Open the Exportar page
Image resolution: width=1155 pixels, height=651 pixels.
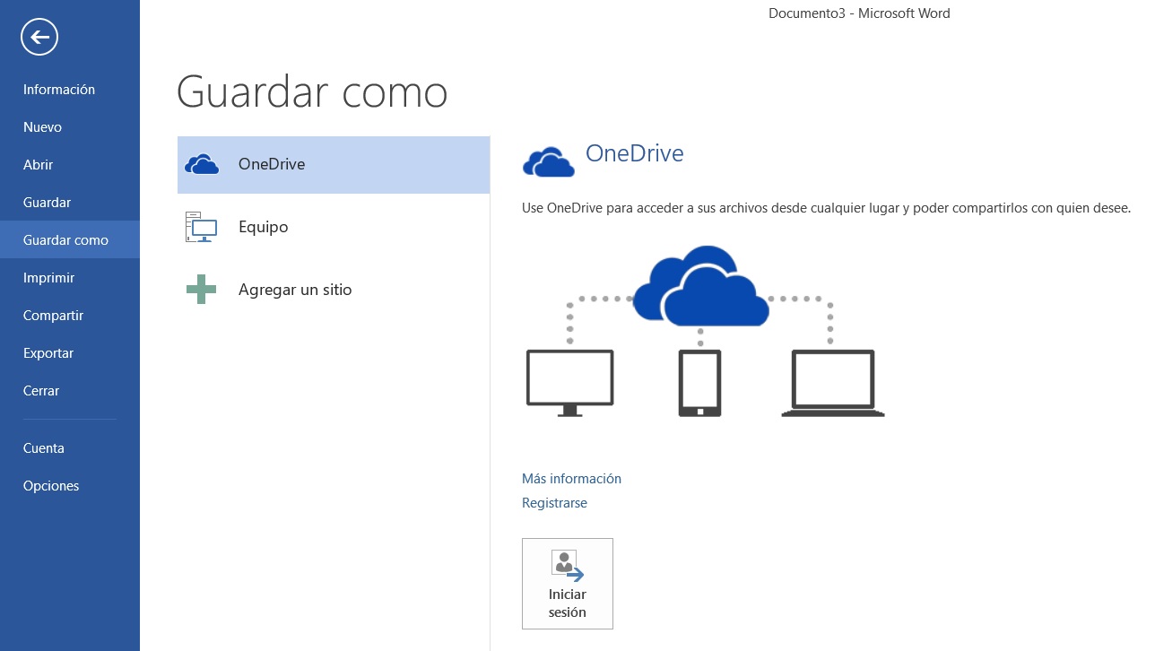(70, 353)
